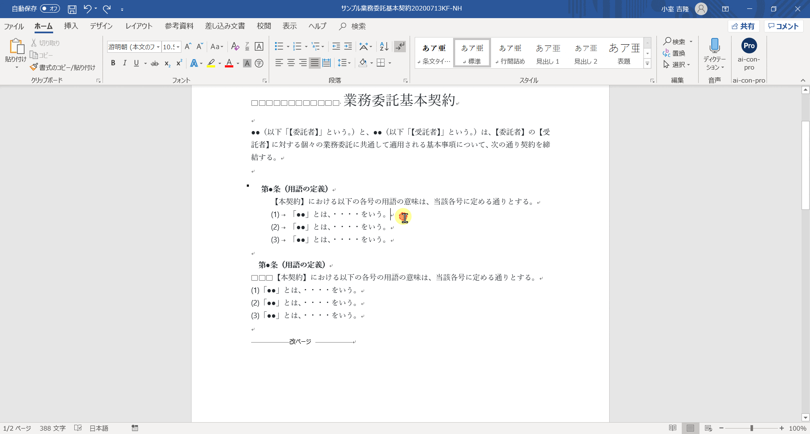Open the Change Case Aa dropdown
The width and height of the screenshot is (810, 434).
pos(217,46)
